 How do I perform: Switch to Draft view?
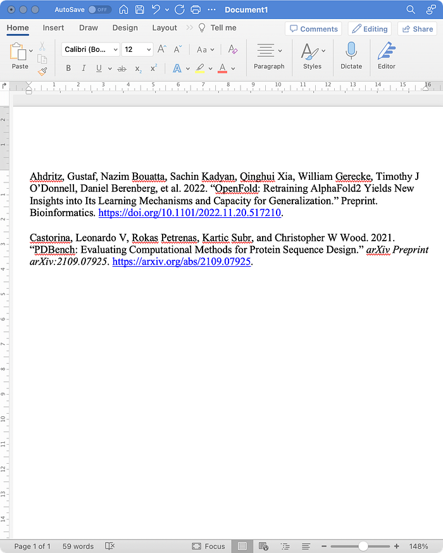[x=306, y=546]
